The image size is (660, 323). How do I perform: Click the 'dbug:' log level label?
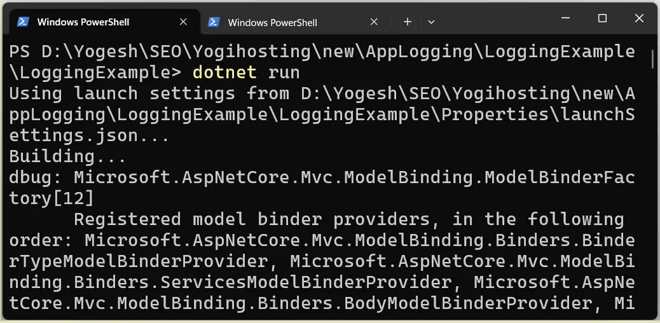pos(36,177)
